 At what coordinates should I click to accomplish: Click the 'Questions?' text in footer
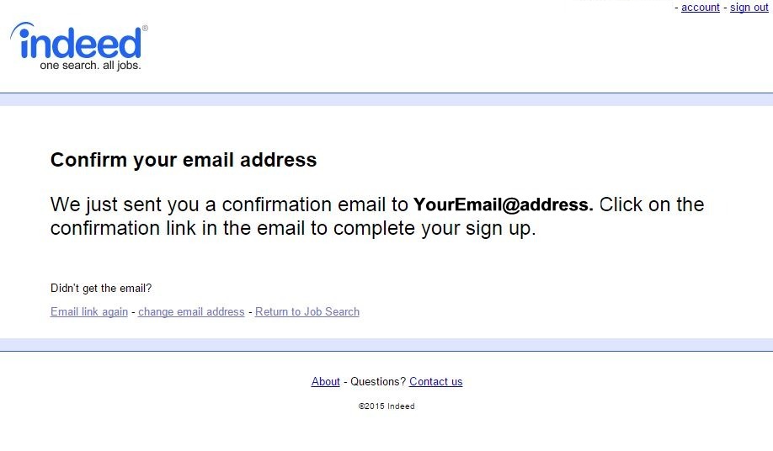point(378,382)
